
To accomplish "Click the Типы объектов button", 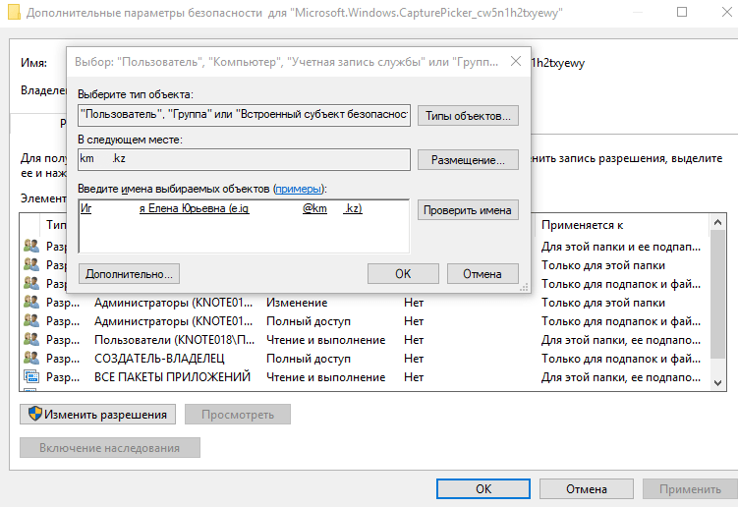I will point(468,116).
